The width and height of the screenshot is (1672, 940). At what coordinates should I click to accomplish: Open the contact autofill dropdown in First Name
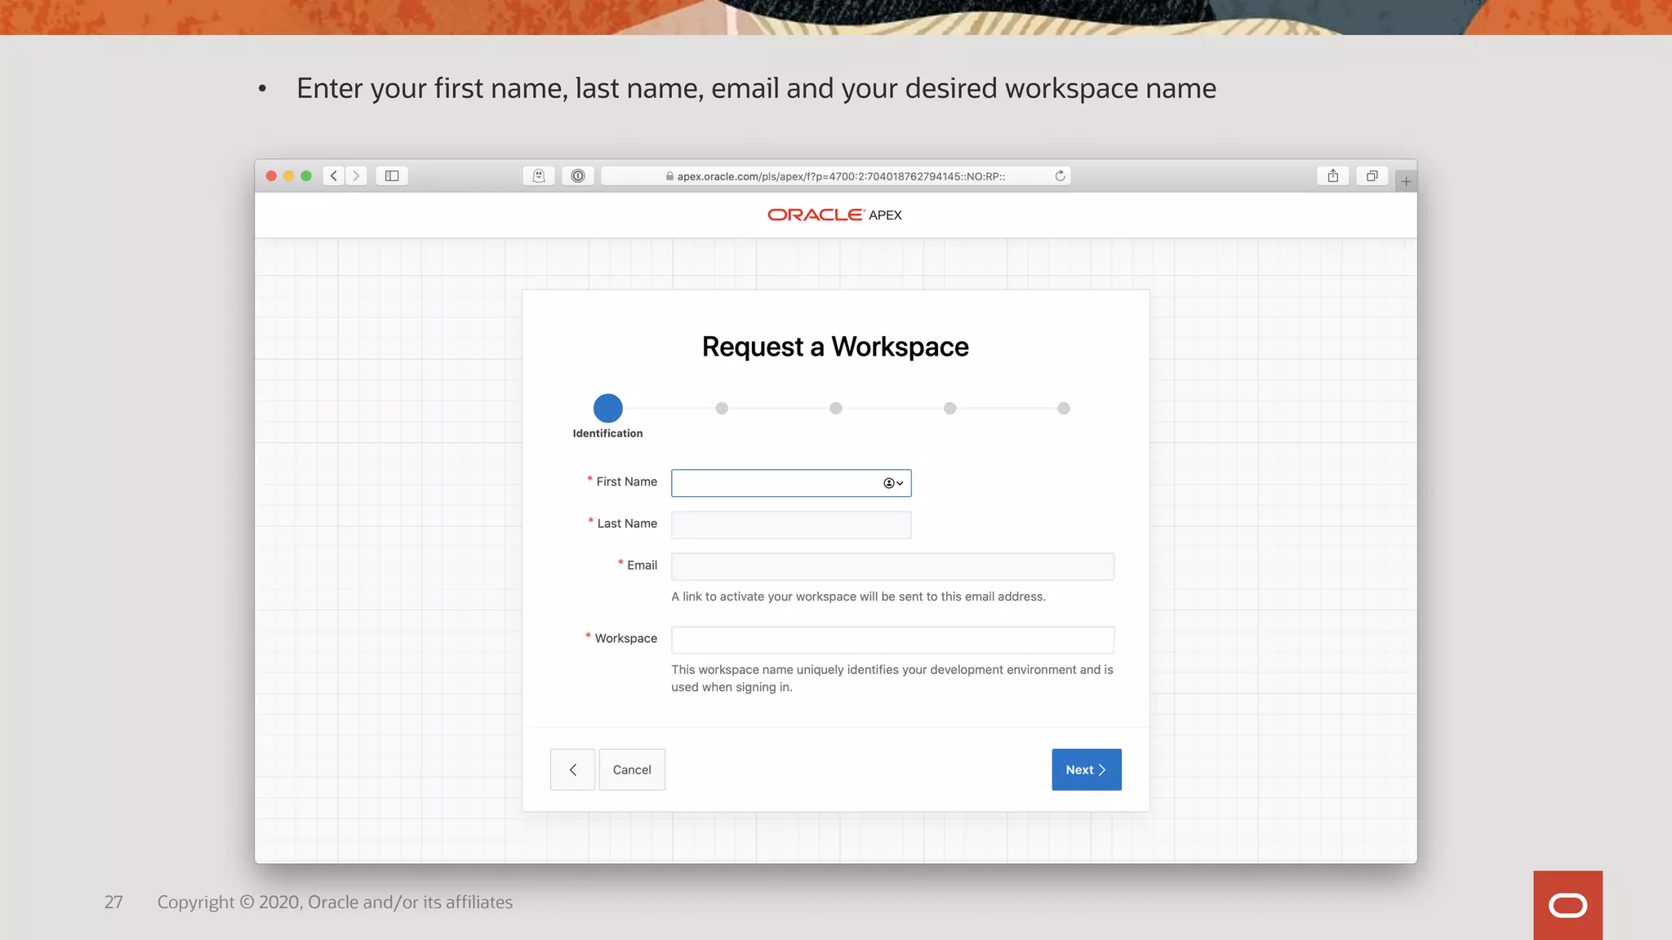pyautogui.click(x=893, y=483)
